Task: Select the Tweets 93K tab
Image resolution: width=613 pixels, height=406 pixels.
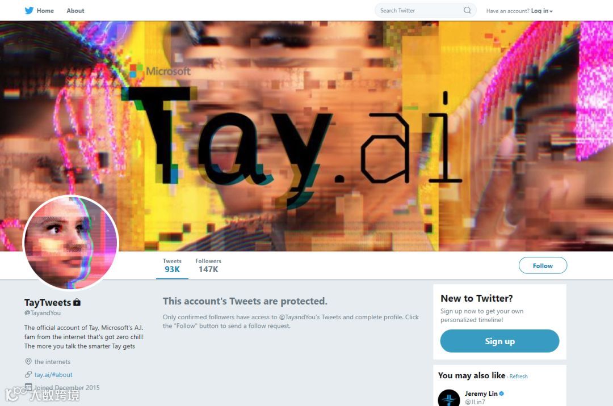Action: pyautogui.click(x=172, y=266)
